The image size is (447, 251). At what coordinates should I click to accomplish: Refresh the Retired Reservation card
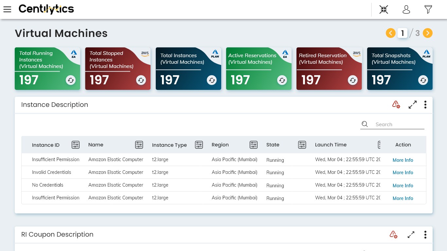[x=353, y=80]
